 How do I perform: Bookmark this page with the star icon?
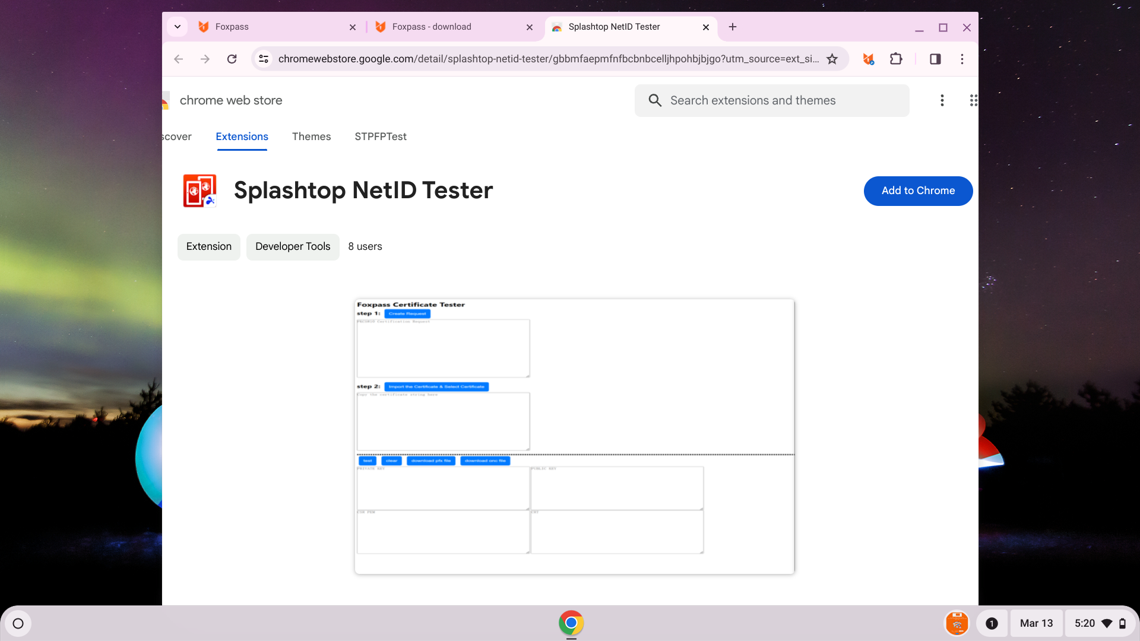coord(832,59)
